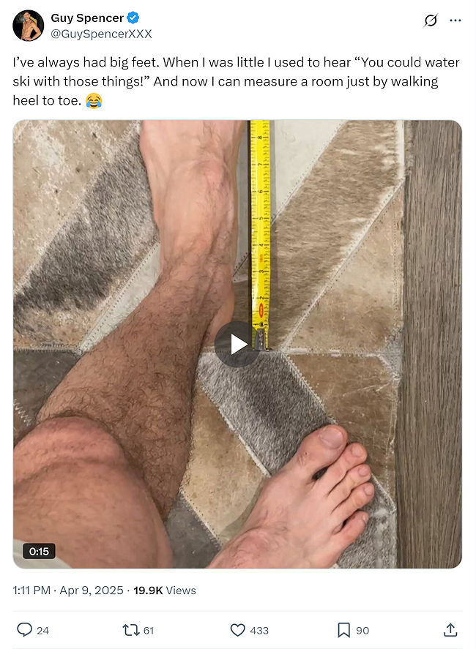
Task: Click the Grok slash-circle icon
Action: (431, 20)
